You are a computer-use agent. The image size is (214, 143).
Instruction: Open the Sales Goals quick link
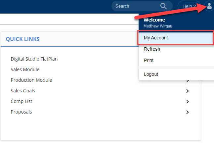[x=23, y=91]
